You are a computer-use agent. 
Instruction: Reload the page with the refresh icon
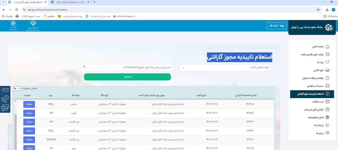pyautogui.click(x=16, y=10)
